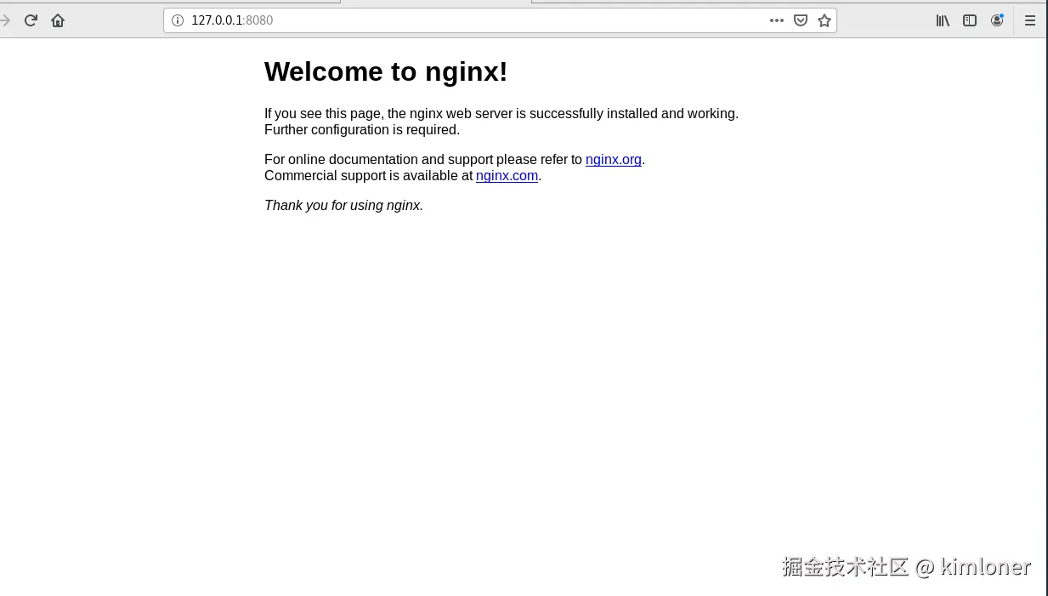1048x596 pixels.
Task: Click 'Thank you for using nginx.' text
Action: 343,206
